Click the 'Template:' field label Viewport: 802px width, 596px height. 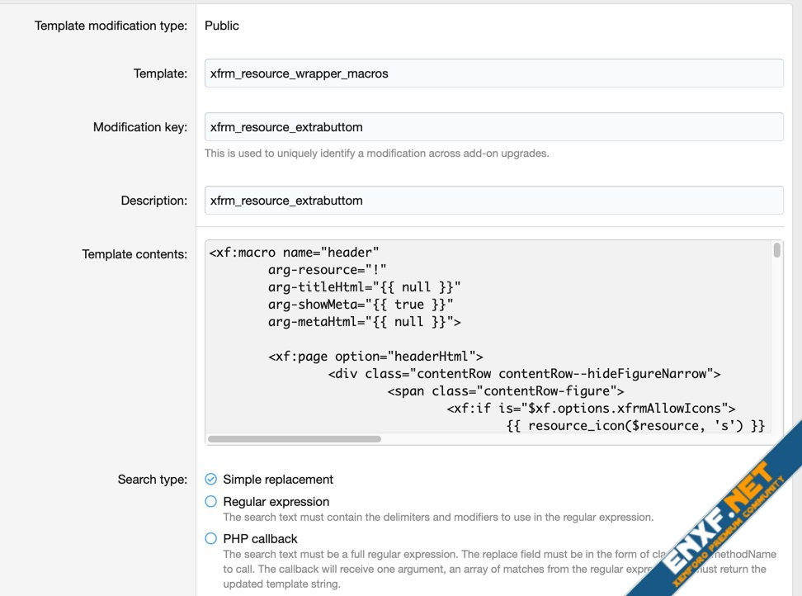pyautogui.click(x=160, y=73)
